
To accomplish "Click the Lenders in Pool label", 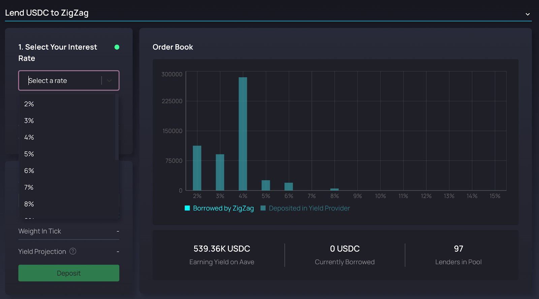I will pyautogui.click(x=458, y=262).
